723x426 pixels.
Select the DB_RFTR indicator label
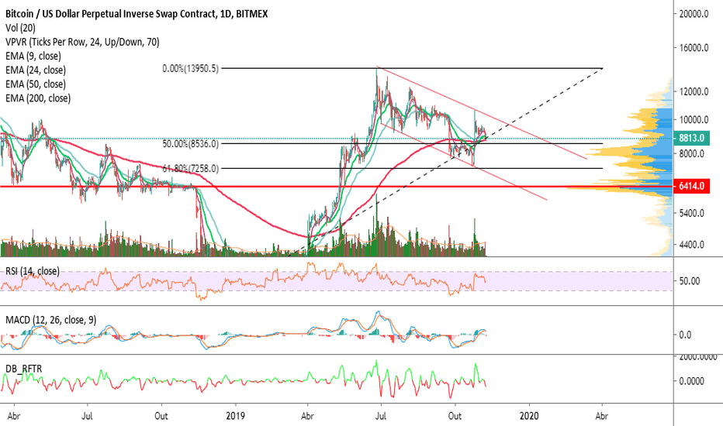23,369
